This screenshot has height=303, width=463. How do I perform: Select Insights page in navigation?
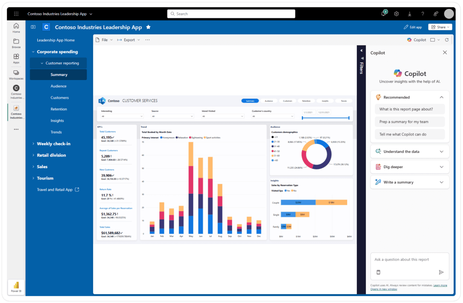coord(57,121)
